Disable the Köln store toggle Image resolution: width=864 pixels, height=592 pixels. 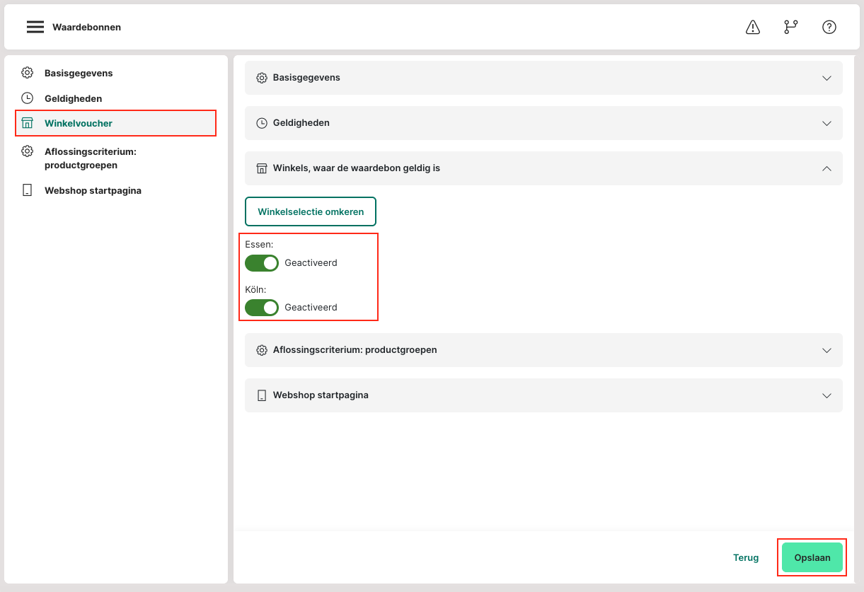click(x=262, y=308)
